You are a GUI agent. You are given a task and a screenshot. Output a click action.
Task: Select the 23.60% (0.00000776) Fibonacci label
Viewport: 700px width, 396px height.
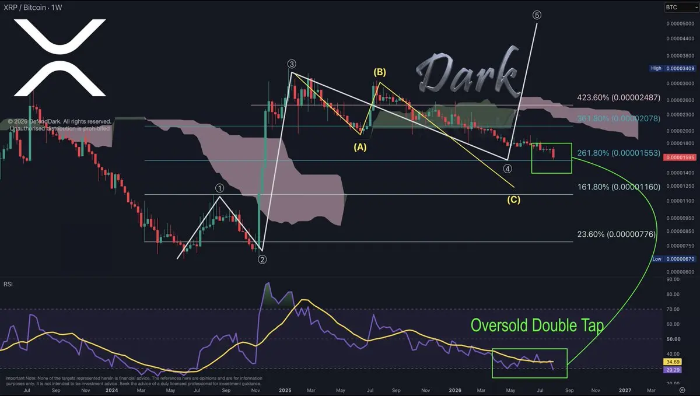pyautogui.click(x=617, y=234)
